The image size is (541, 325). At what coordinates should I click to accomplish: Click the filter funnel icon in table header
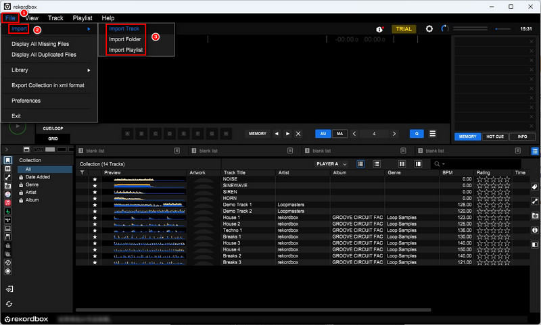(x=82, y=173)
